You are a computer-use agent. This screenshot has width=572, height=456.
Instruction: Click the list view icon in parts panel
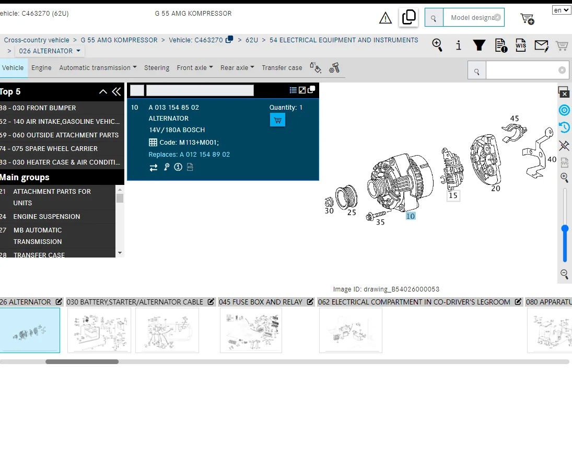tap(293, 90)
